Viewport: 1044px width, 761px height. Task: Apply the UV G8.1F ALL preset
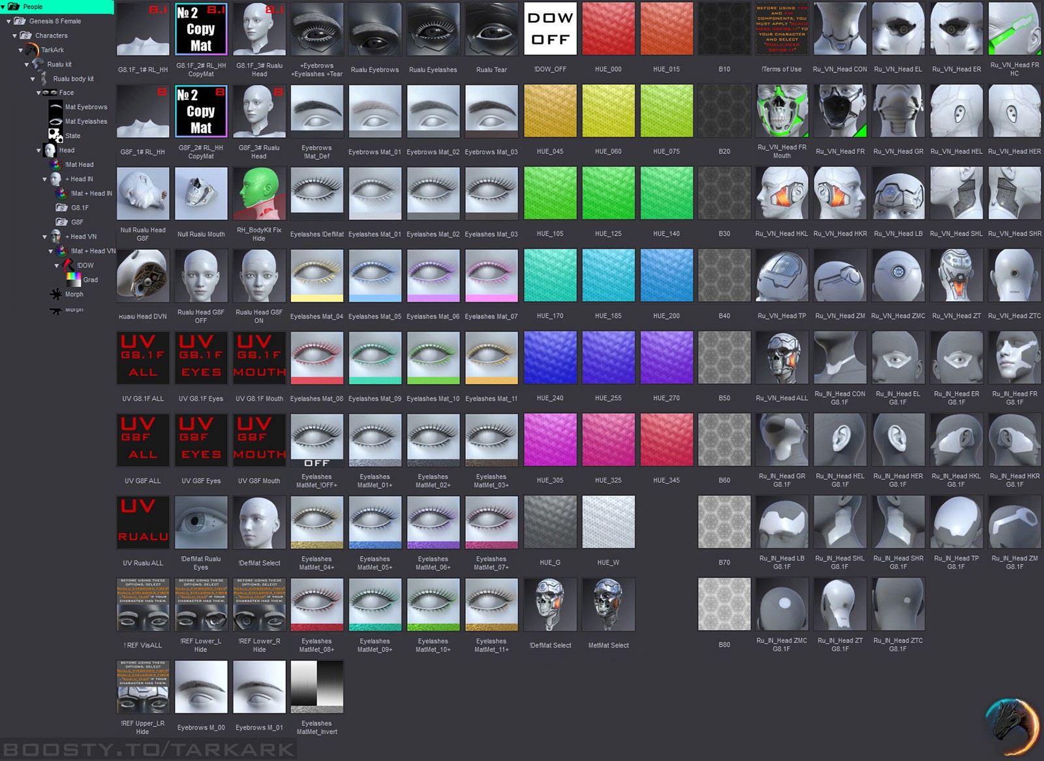(x=143, y=358)
